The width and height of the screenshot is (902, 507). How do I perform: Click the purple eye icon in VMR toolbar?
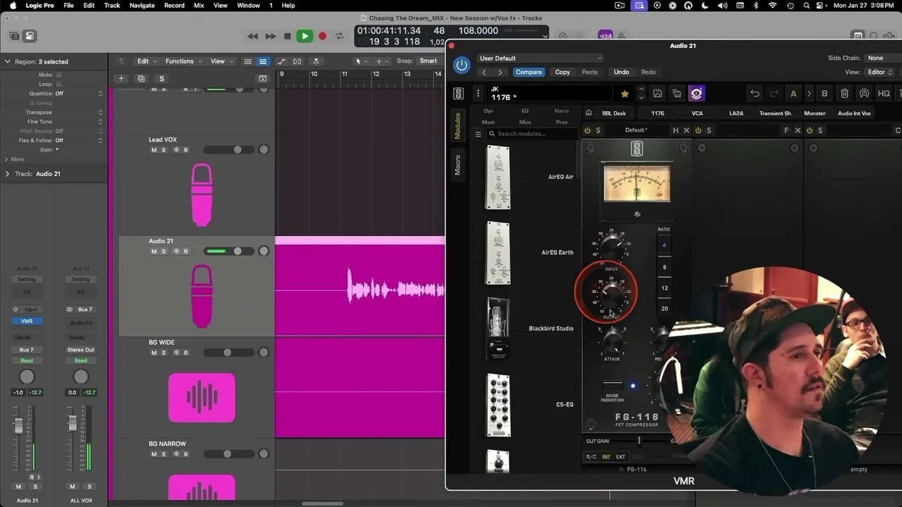coord(696,94)
